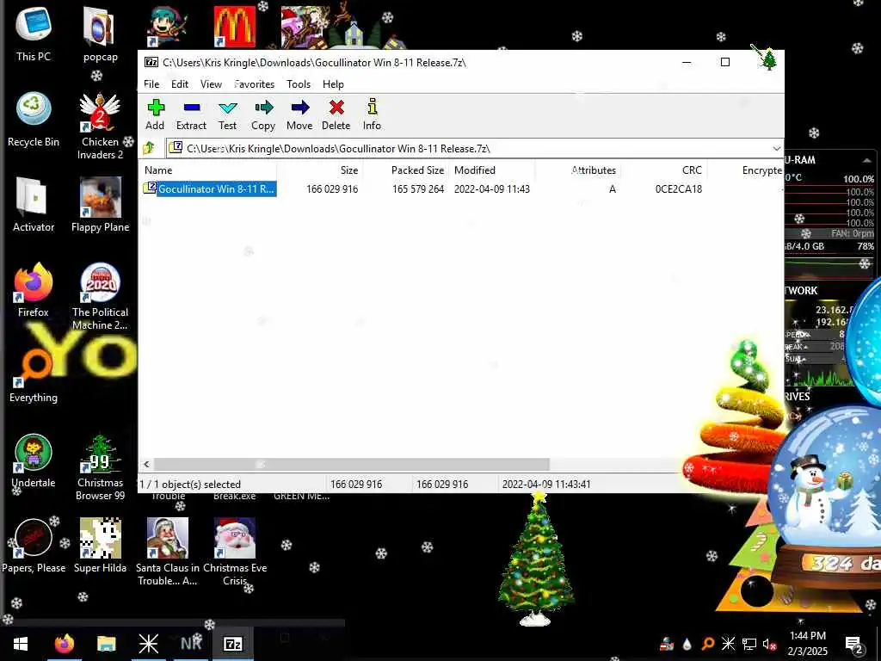This screenshot has width=881, height=661.
Task: Select the McDonald's logo desktop shortcut
Action: tap(235, 27)
